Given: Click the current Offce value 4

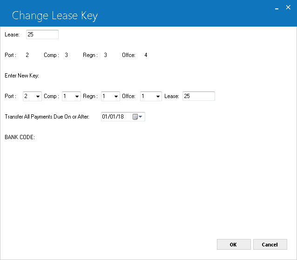Looking at the screenshot, I should click(x=146, y=55).
